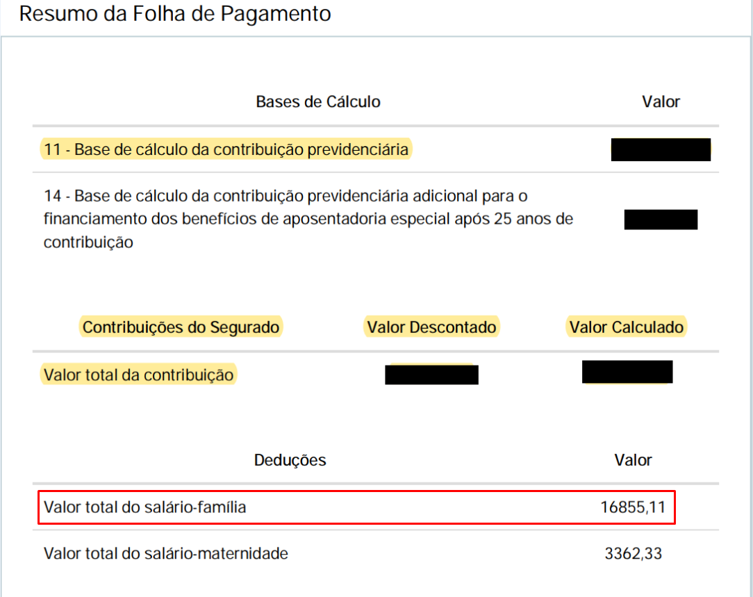The height and width of the screenshot is (597, 753).
Task: Click the Valor header in Deduções table
Action: pyautogui.click(x=633, y=460)
